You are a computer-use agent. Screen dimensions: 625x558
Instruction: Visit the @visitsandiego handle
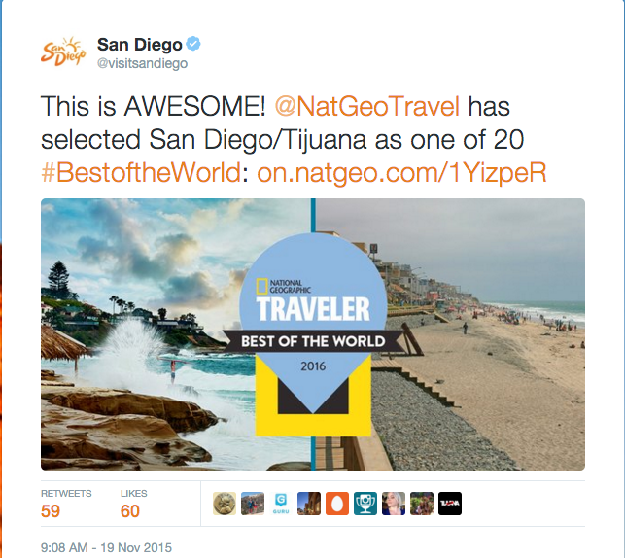(142, 63)
